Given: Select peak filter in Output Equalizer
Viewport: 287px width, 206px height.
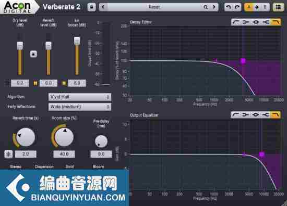Looking at the screenshot, I should coord(256,115).
